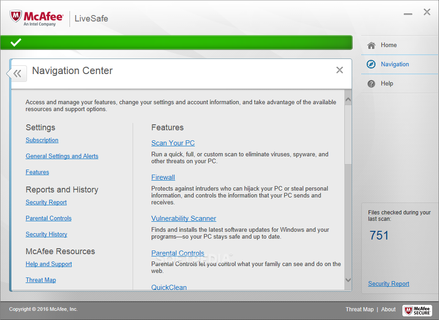The height and width of the screenshot is (320, 439).
Task: Go to Home in the sidebar
Action: click(x=389, y=45)
